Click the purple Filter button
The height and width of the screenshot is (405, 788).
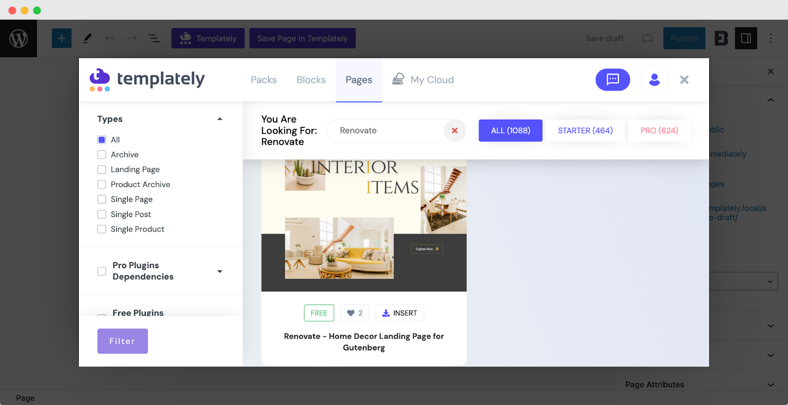[123, 341]
